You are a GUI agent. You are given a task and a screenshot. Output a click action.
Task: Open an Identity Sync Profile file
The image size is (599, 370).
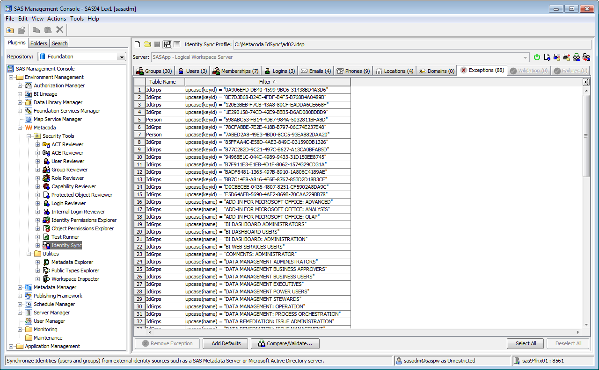[147, 44]
